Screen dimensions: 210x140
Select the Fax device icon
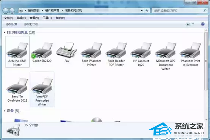[x=67, y=52]
